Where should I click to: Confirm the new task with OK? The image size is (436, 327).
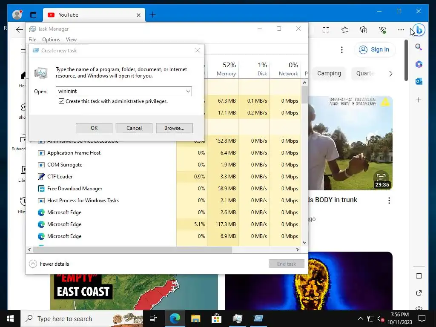click(94, 128)
